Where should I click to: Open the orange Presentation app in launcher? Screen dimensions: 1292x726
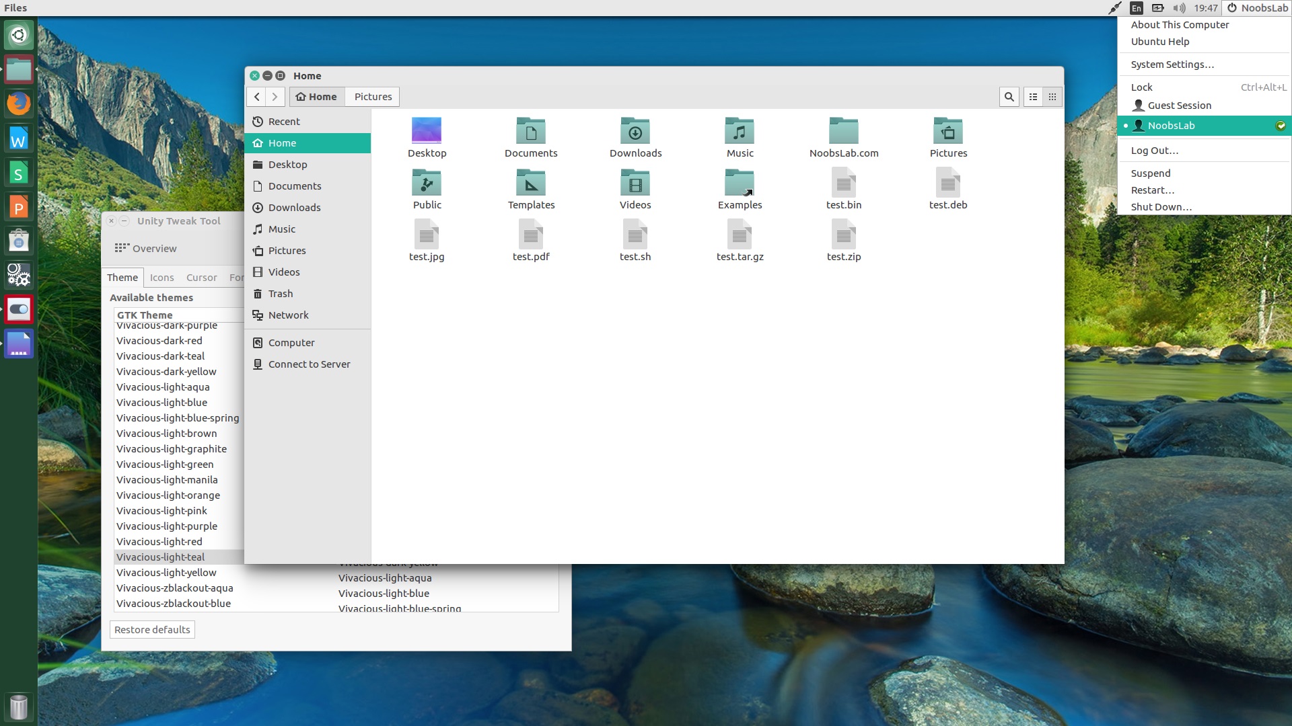[18, 206]
